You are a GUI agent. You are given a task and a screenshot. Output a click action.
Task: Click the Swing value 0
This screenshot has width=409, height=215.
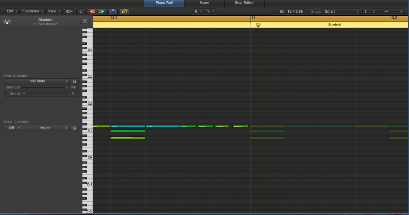point(73,93)
